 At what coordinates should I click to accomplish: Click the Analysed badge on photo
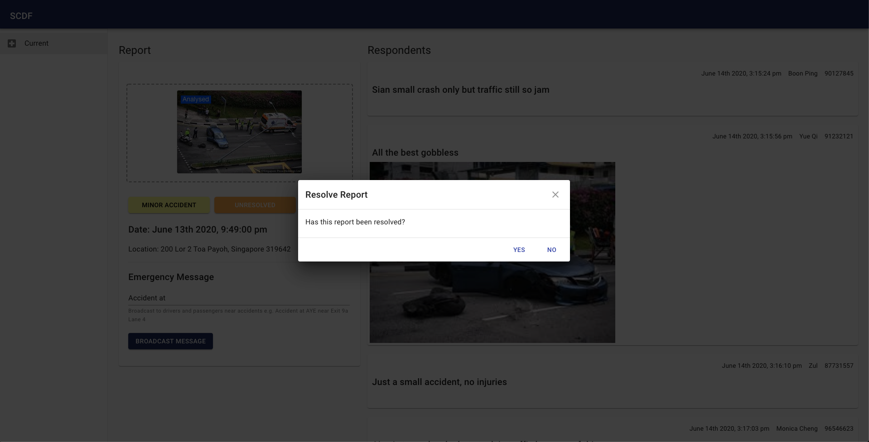pos(196,99)
